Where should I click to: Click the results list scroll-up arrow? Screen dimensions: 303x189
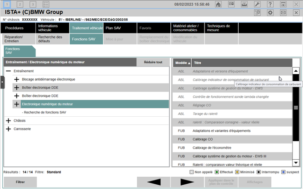click(x=296, y=71)
